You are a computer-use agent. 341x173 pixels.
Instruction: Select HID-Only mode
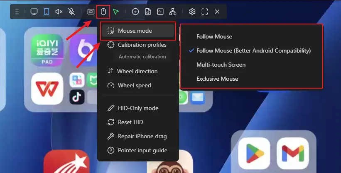(x=138, y=108)
